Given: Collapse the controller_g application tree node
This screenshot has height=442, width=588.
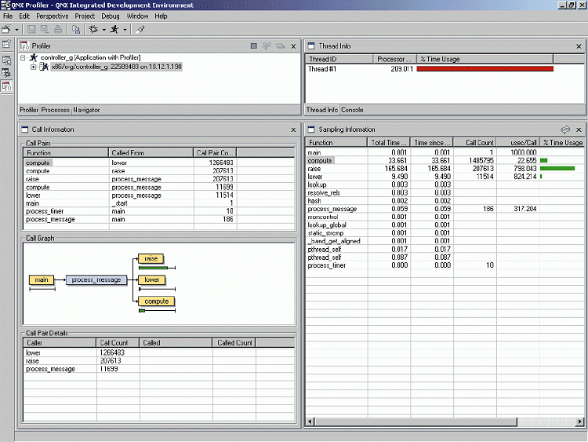Looking at the screenshot, I should tap(24, 58).
